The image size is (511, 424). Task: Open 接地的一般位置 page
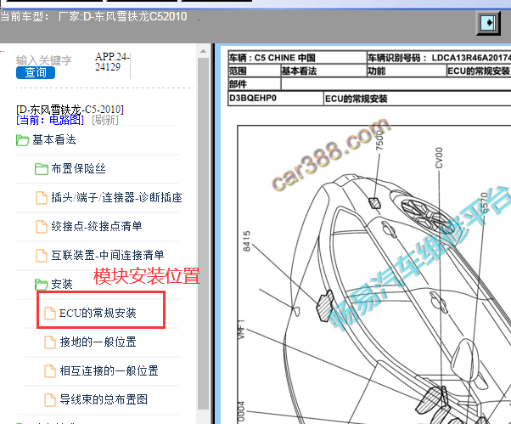[98, 342]
